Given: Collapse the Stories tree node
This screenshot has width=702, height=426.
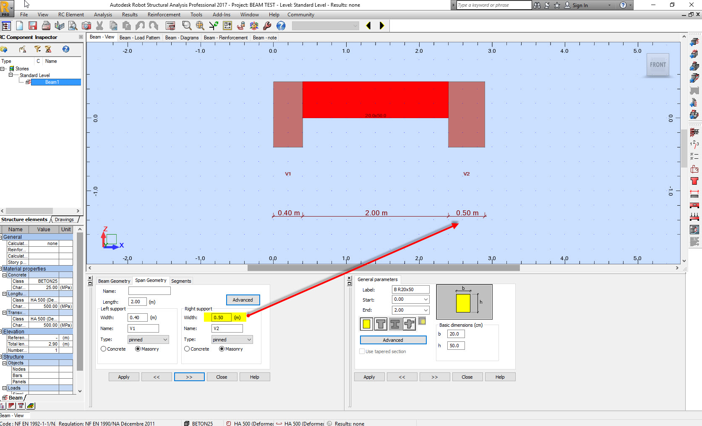Looking at the screenshot, I should [3, 69].
